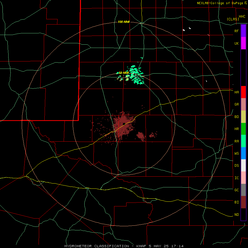Click the BI legend label
The image size is (248, 248).
coord(236,202)
